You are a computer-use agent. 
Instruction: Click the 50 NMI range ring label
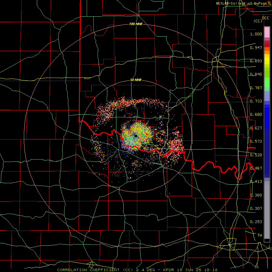coord(136,80)
